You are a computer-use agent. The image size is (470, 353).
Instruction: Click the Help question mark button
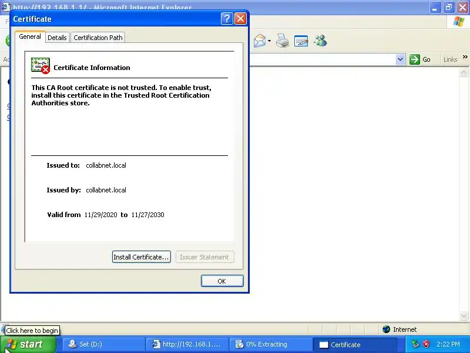[227, 19]
